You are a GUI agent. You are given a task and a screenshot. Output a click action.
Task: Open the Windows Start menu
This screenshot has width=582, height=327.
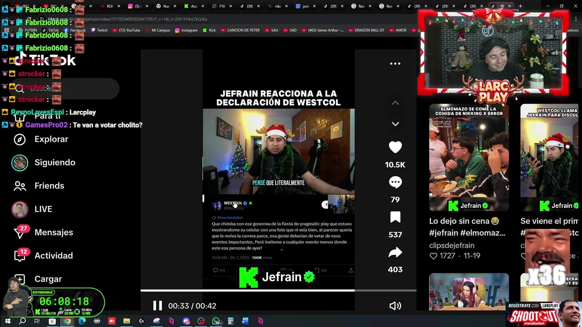click(7, 322)
